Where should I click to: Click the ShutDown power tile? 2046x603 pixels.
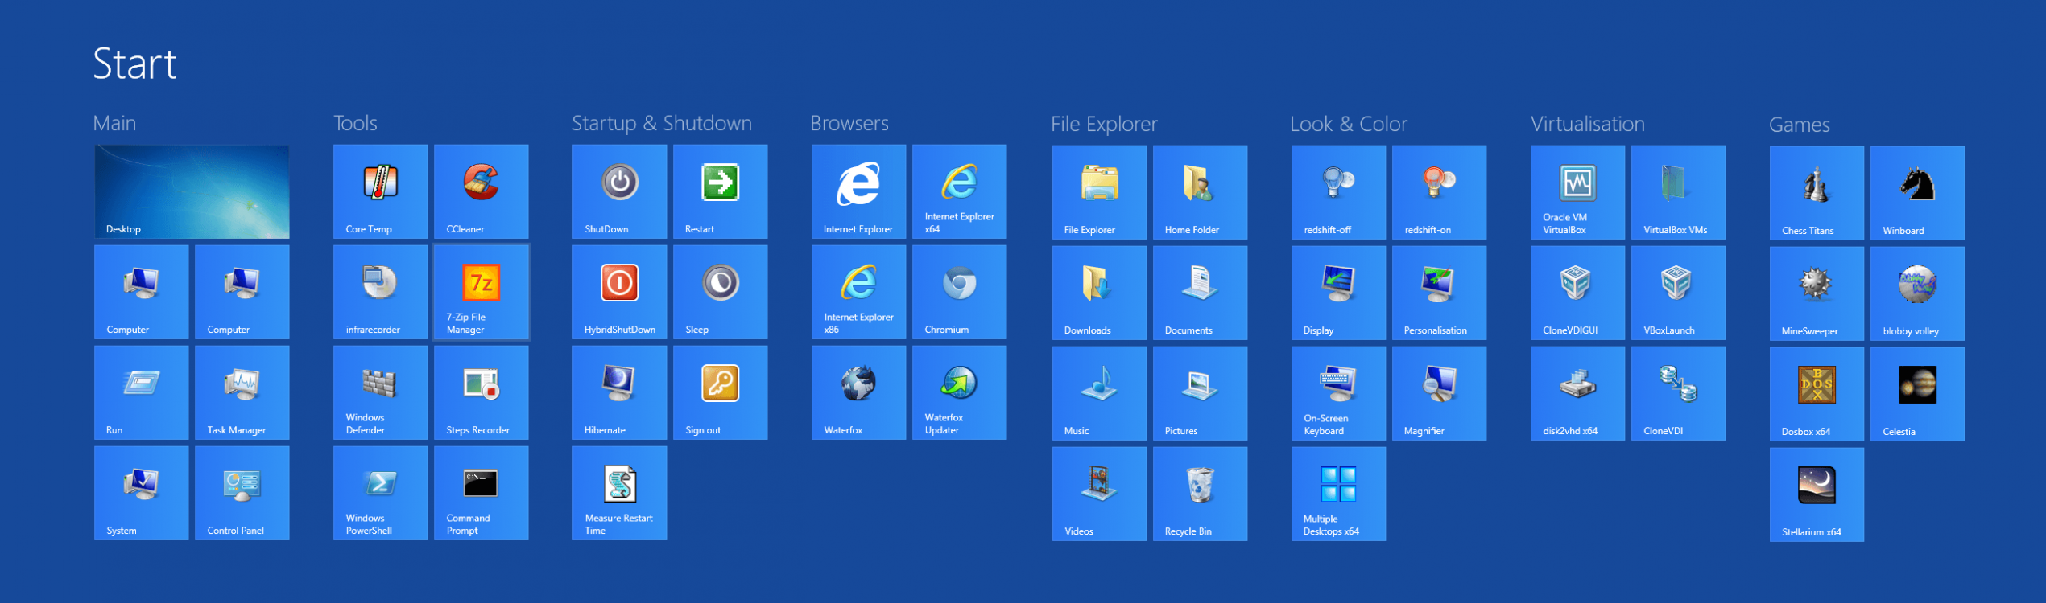point(619,191)
